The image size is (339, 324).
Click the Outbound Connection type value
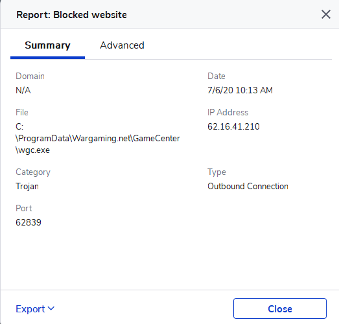point(248,187)
